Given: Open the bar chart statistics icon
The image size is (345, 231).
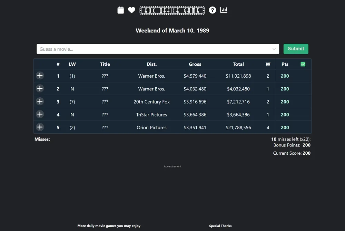Looking at the screenshot, I should click(x=224, y=10).
